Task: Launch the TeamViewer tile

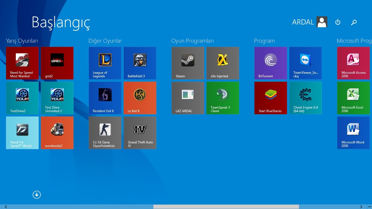Action: (306, 63)
